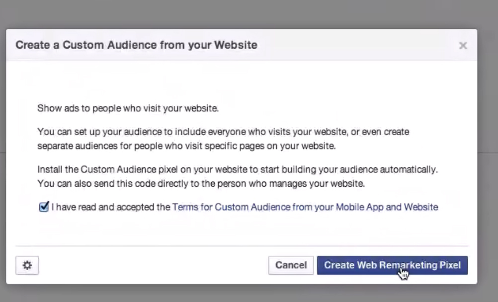
Task: Dismiss the dialog using the gray X icon
Action: pos(463,45)
